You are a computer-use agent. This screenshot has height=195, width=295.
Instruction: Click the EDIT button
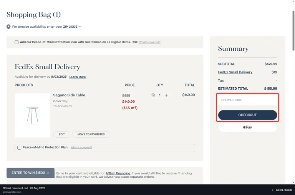62,134
